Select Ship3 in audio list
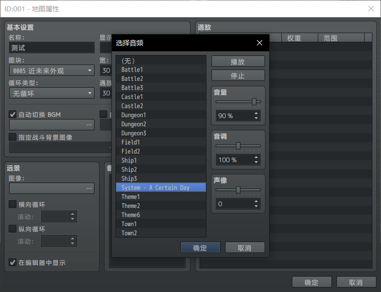The width and height of the screenshot is (381, 292). tap(161, 178)
